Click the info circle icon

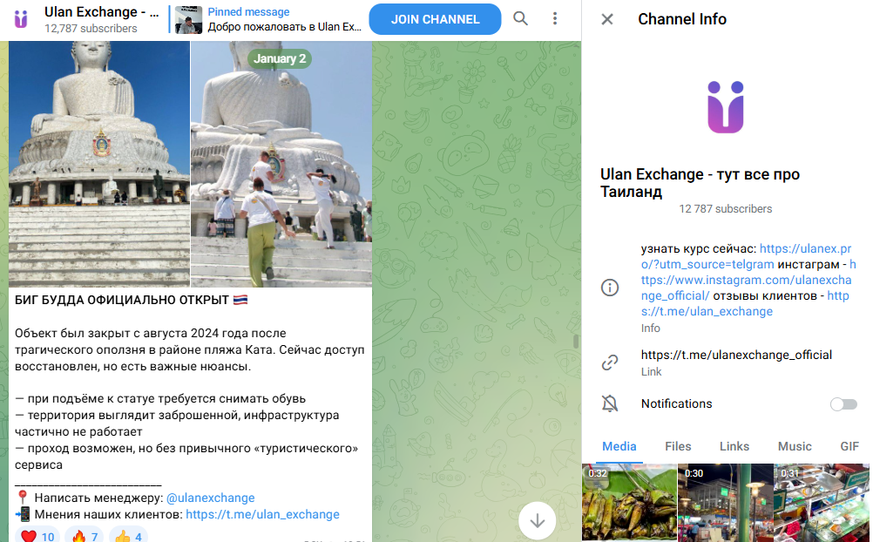click(x=610, y=288)
